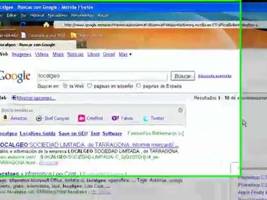Open the 'LOCALGEO SOCIEDAD LIMITADA de TARRAGONA' result

pos(89,145)
